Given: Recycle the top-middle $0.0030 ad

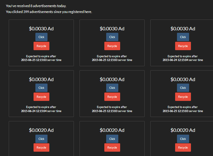Looking at the screenshot, I should pyautogui.click(x=112, y=46).
